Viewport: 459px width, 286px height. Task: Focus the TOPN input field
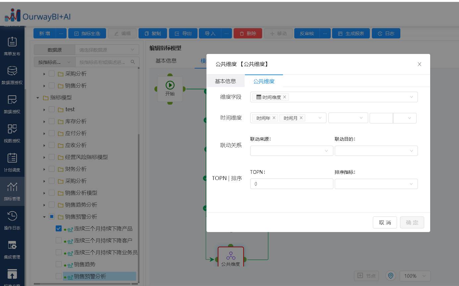pyautogui.click(x=292, y=184)
